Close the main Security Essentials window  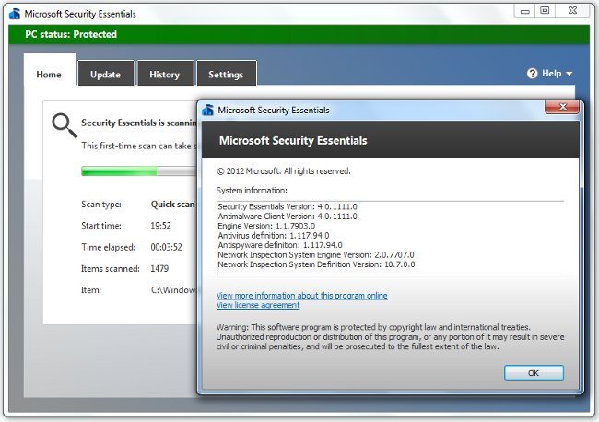pos(572,11)
